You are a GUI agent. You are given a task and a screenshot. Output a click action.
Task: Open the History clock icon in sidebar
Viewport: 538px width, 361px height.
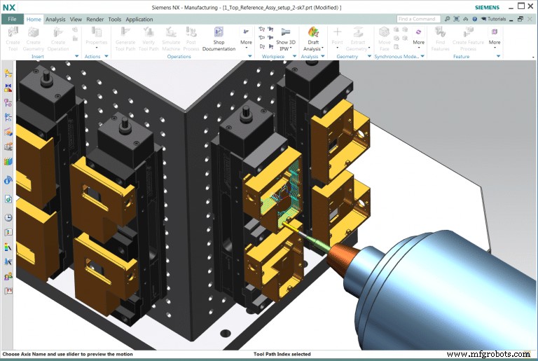[8, 217]
